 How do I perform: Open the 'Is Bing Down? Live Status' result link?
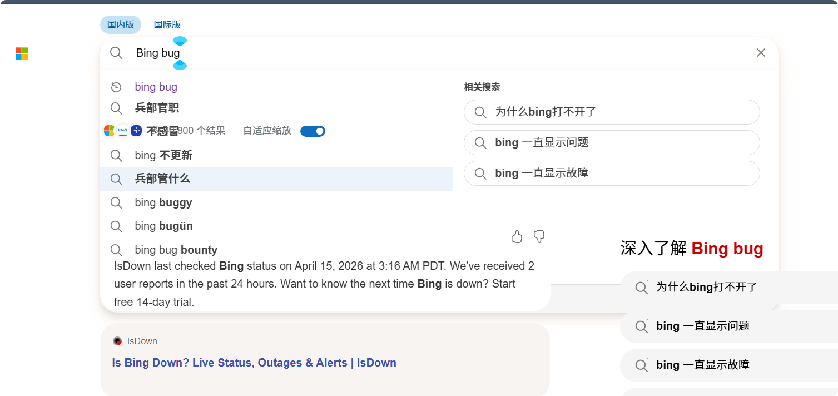254,363
